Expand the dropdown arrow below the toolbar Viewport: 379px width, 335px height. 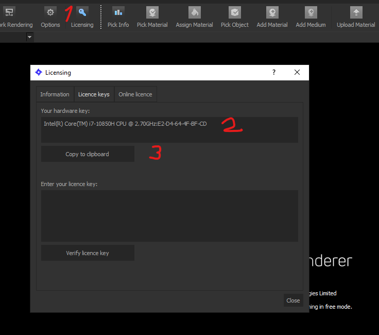click(29, 37)
